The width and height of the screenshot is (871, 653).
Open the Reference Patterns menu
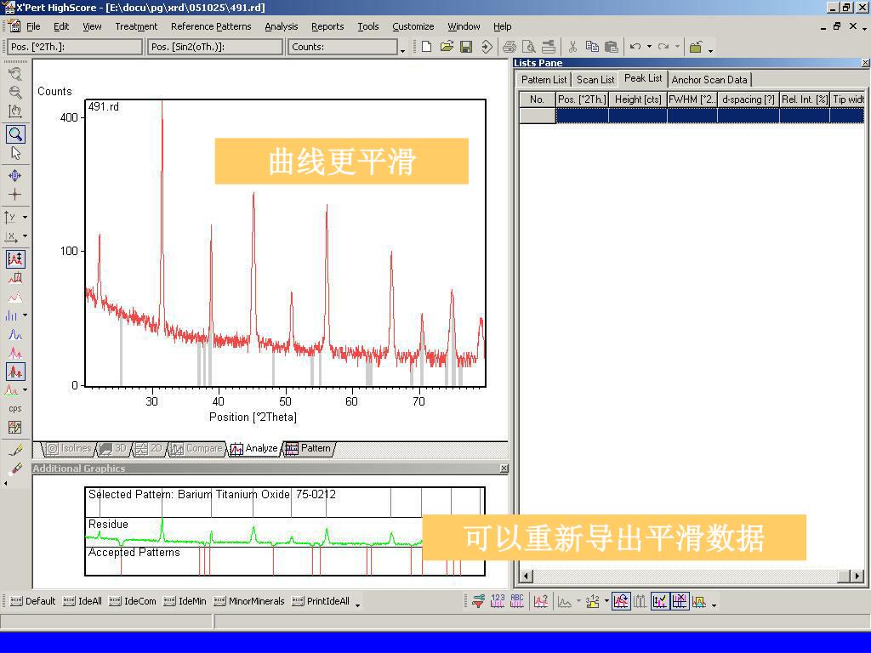click(x=211, y=26)
